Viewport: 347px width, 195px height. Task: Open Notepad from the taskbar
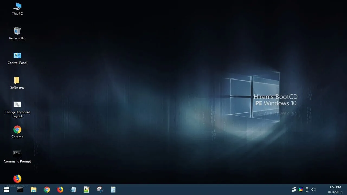[73, 189]
